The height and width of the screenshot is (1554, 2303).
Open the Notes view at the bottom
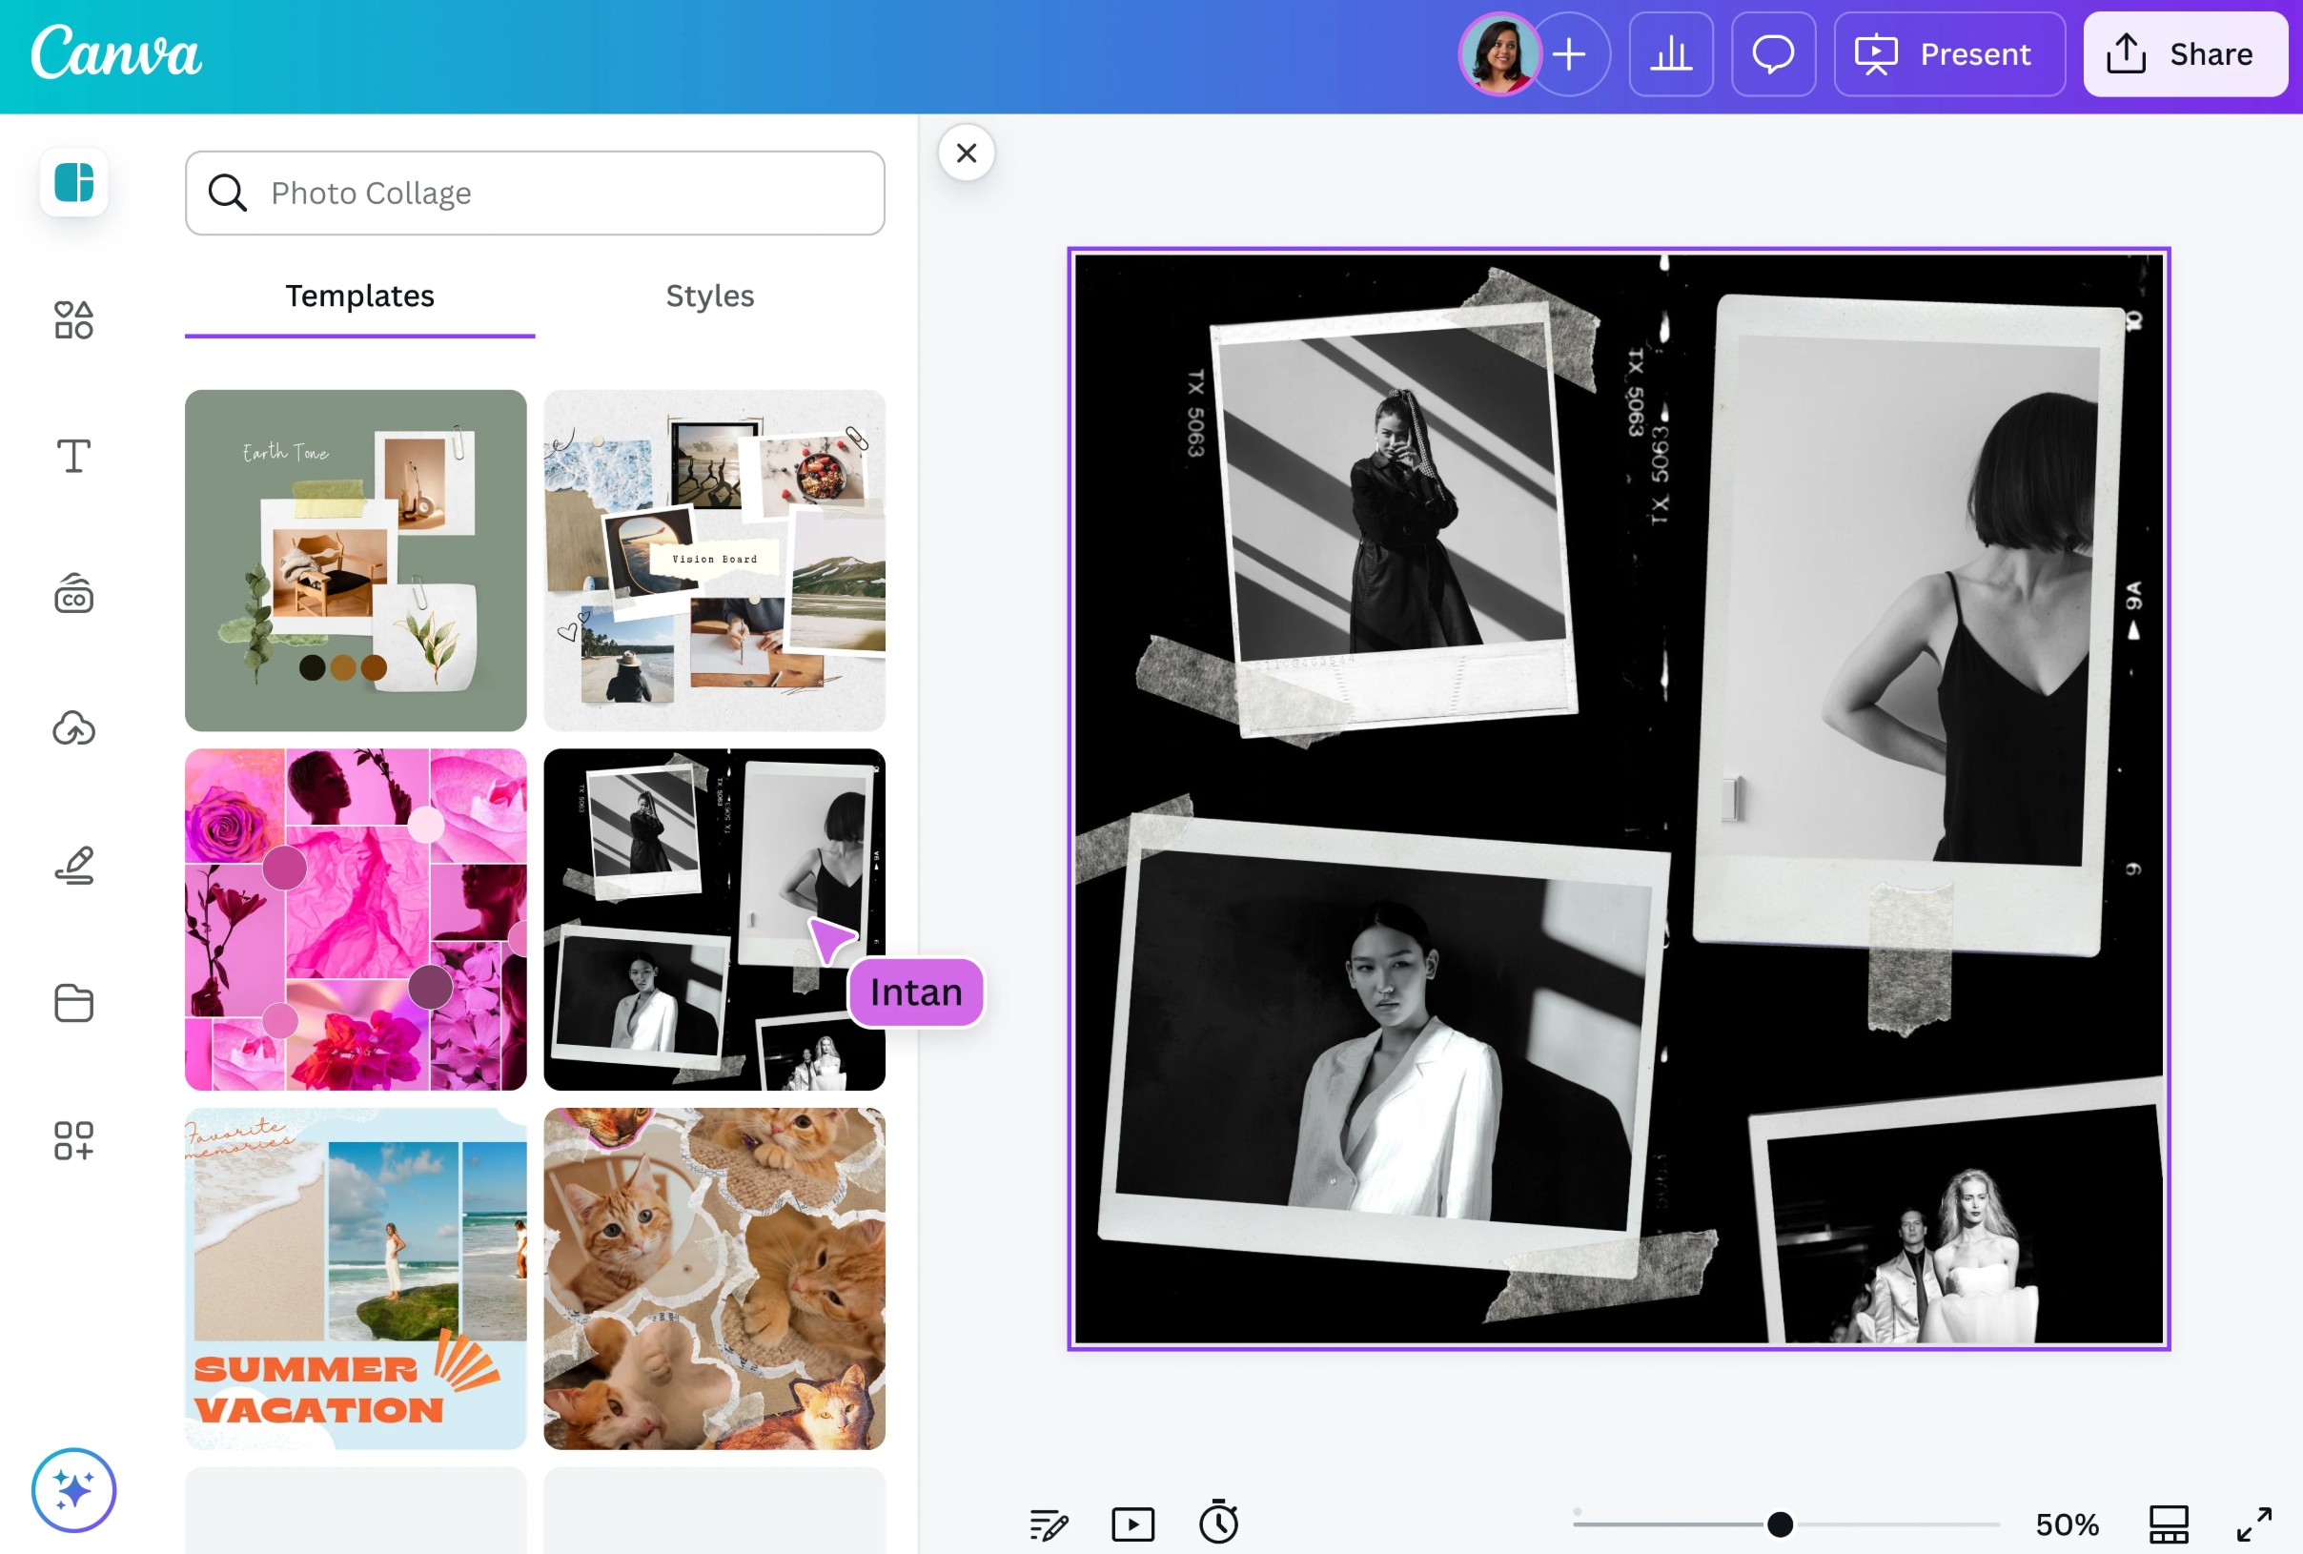tap(1049, 1523)
